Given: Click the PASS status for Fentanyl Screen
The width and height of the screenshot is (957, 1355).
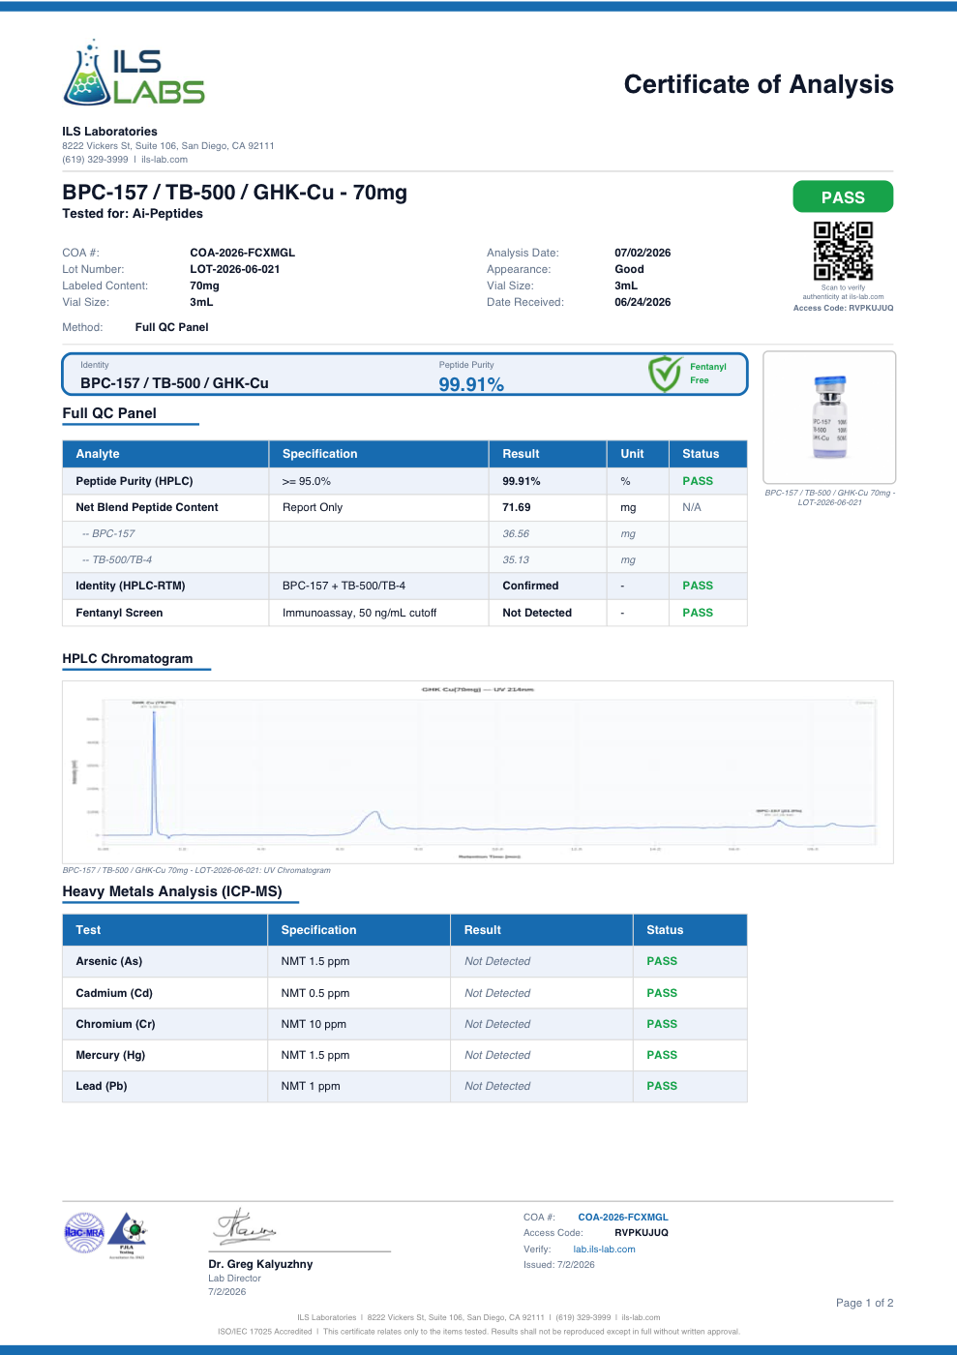Looking at the screenshot, I should coord(698,613).
